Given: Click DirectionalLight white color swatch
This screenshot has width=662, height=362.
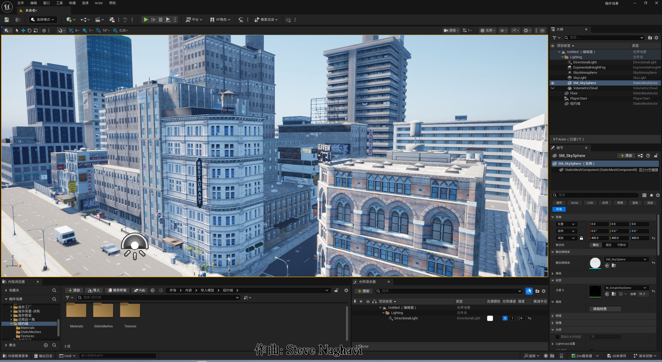Looking at the screenshot, I should 490,318.
